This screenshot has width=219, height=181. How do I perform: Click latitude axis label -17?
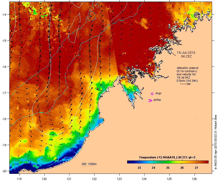[x=4, y=93]
